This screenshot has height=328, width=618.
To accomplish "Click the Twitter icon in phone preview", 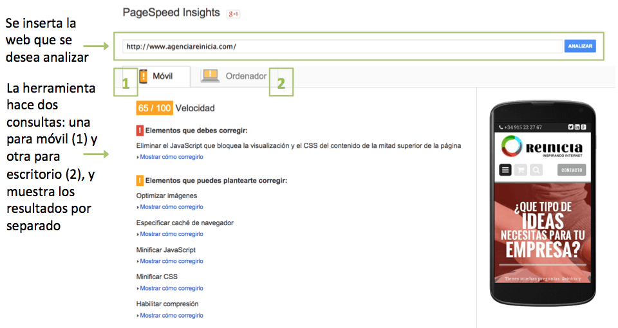I will tap(571, 127).
